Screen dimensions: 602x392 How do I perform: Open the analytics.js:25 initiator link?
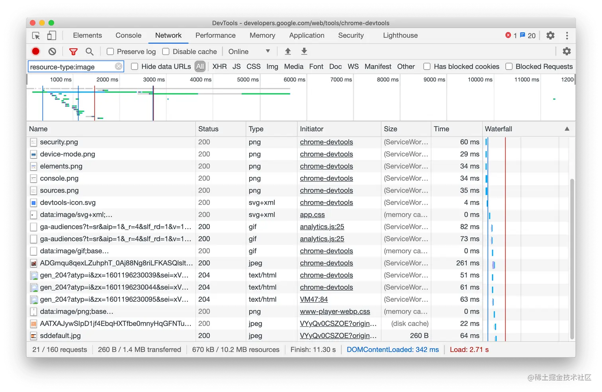click(x=322, y=227)
